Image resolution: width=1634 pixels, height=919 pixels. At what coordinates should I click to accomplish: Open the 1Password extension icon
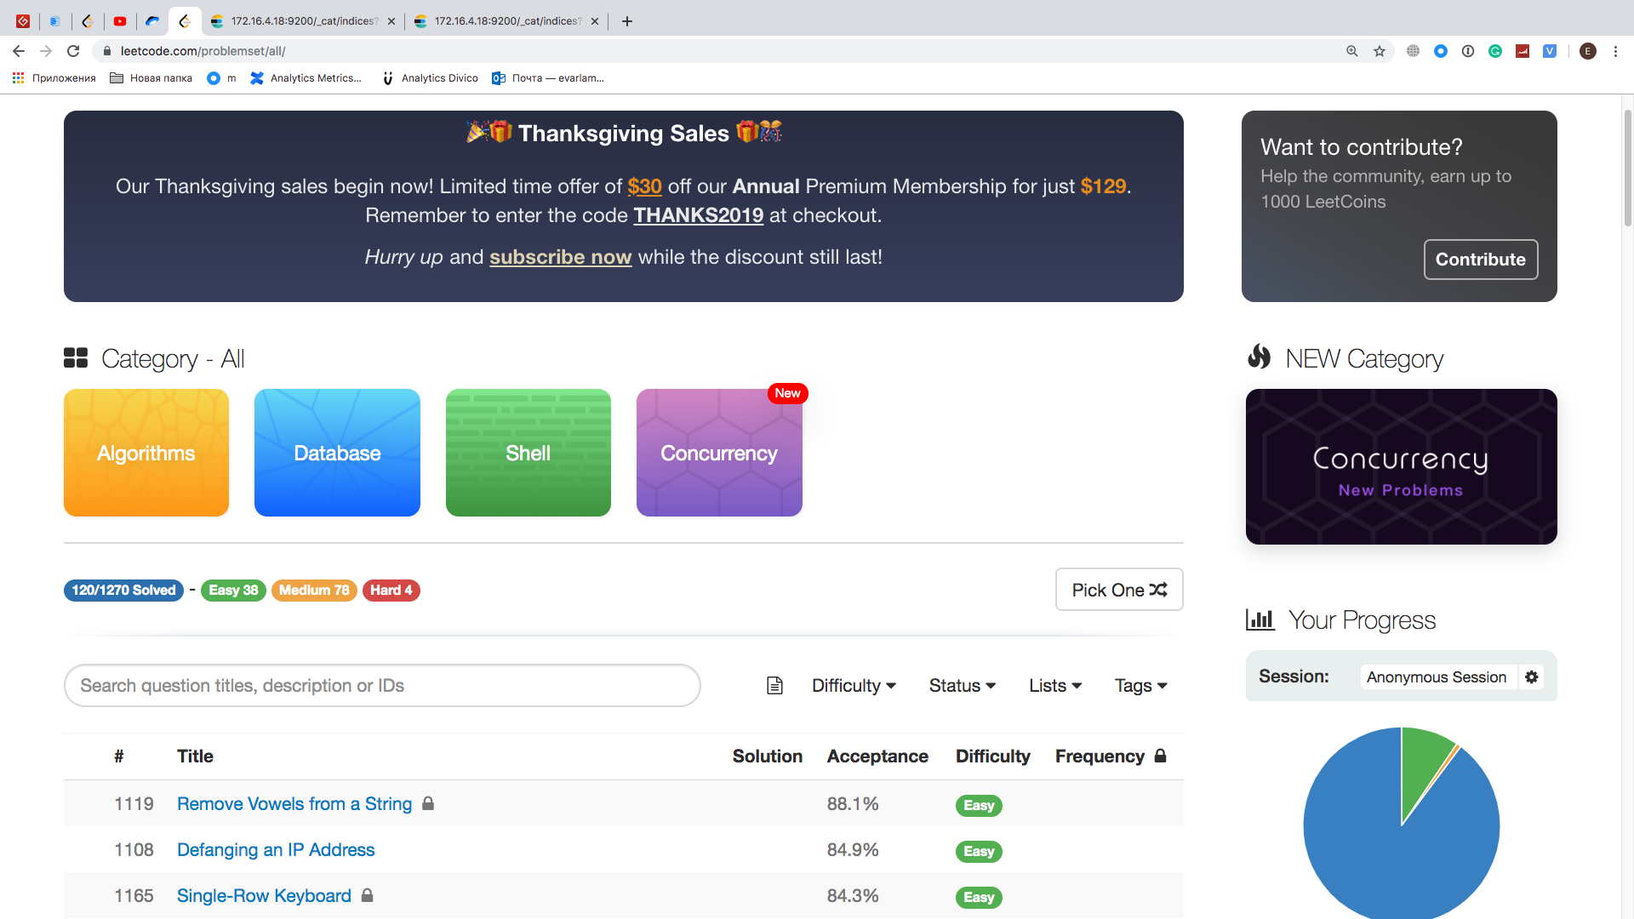point(1468,51)
